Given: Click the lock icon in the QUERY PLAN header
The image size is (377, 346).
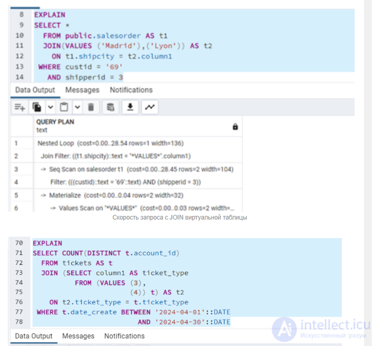Looking at the screenshot, I should click(x=235, y=126).
